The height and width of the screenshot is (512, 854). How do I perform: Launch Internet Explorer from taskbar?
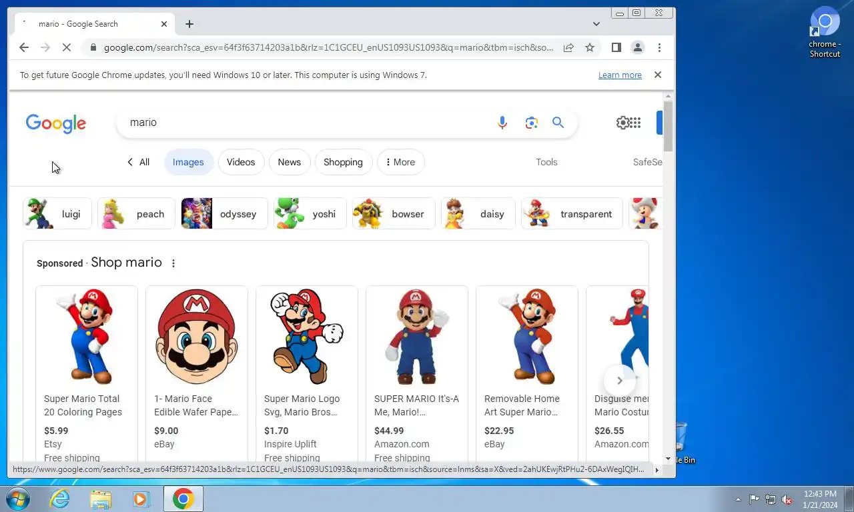point(60,499)
